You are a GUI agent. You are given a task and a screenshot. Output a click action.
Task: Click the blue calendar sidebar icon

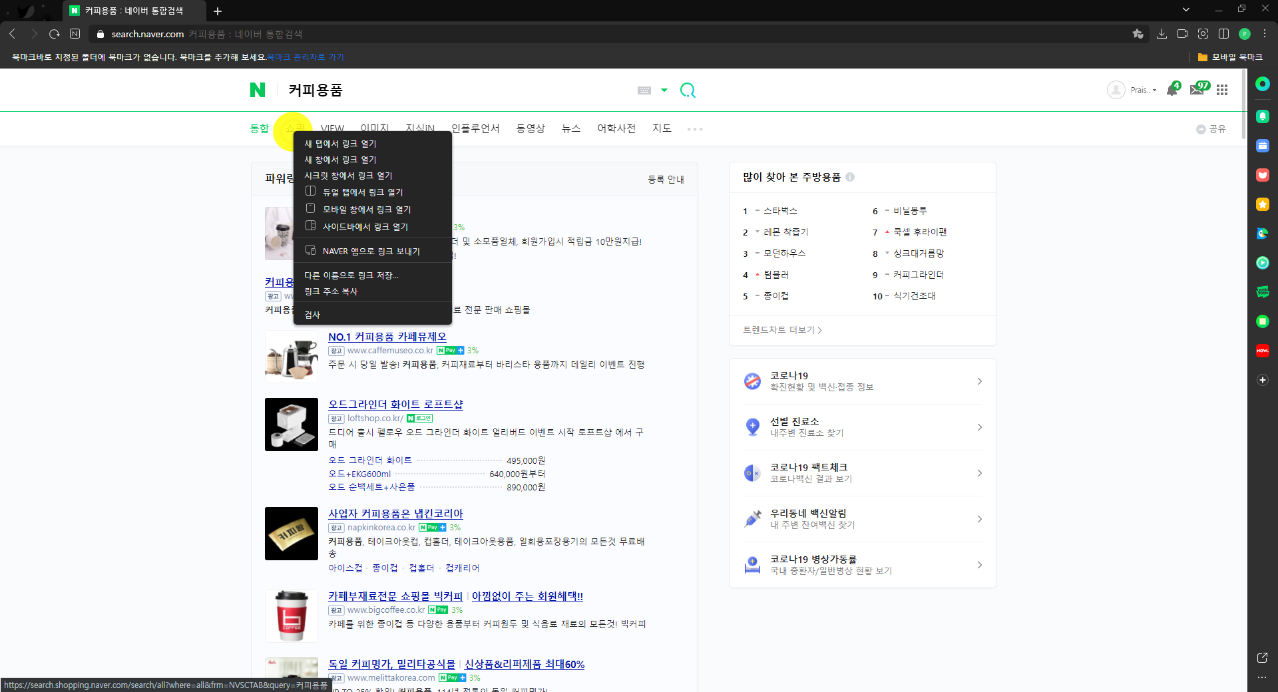pyautogui.click(x=1263, y=146)
